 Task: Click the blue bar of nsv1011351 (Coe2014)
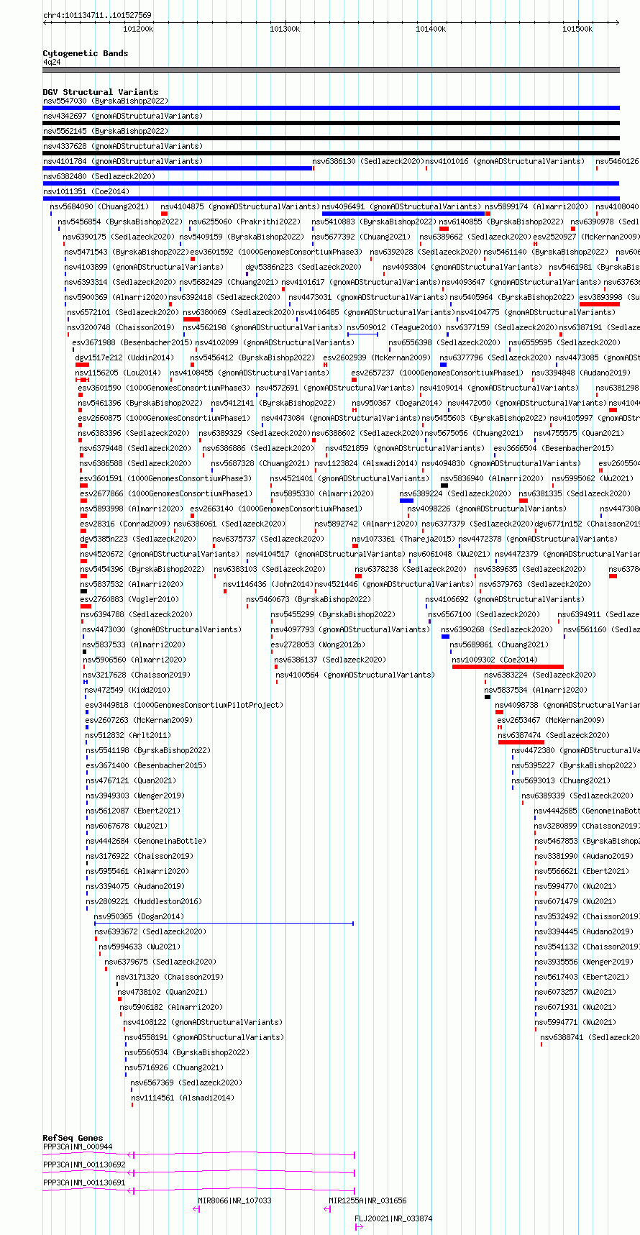point(331,199)
